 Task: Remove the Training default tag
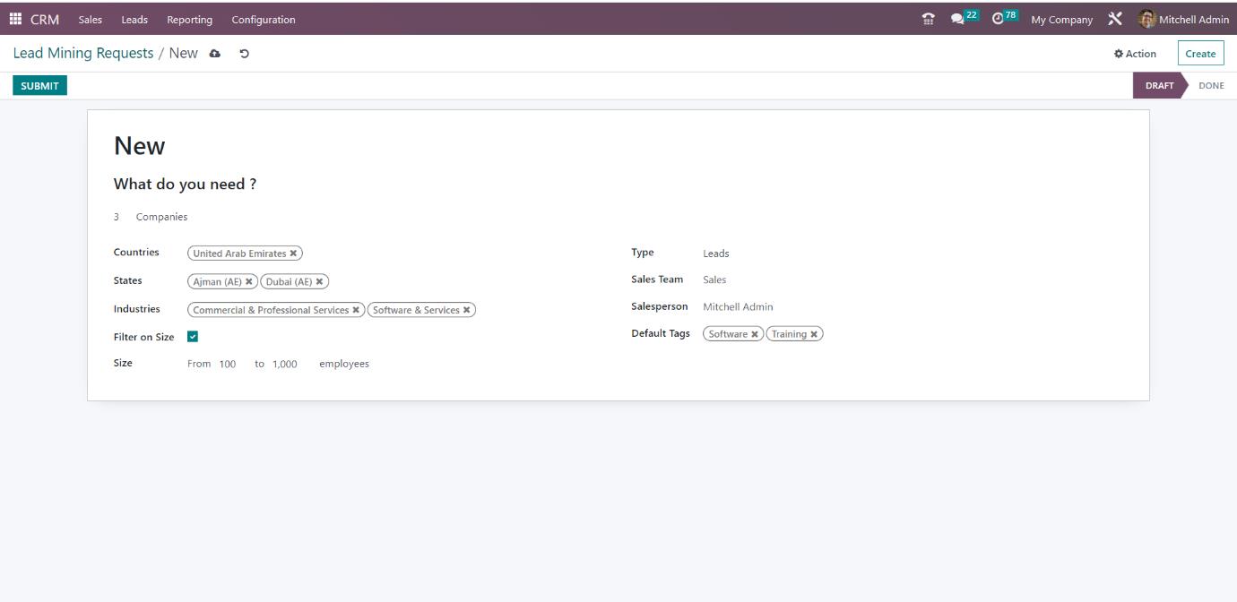[x=814, y=334]
